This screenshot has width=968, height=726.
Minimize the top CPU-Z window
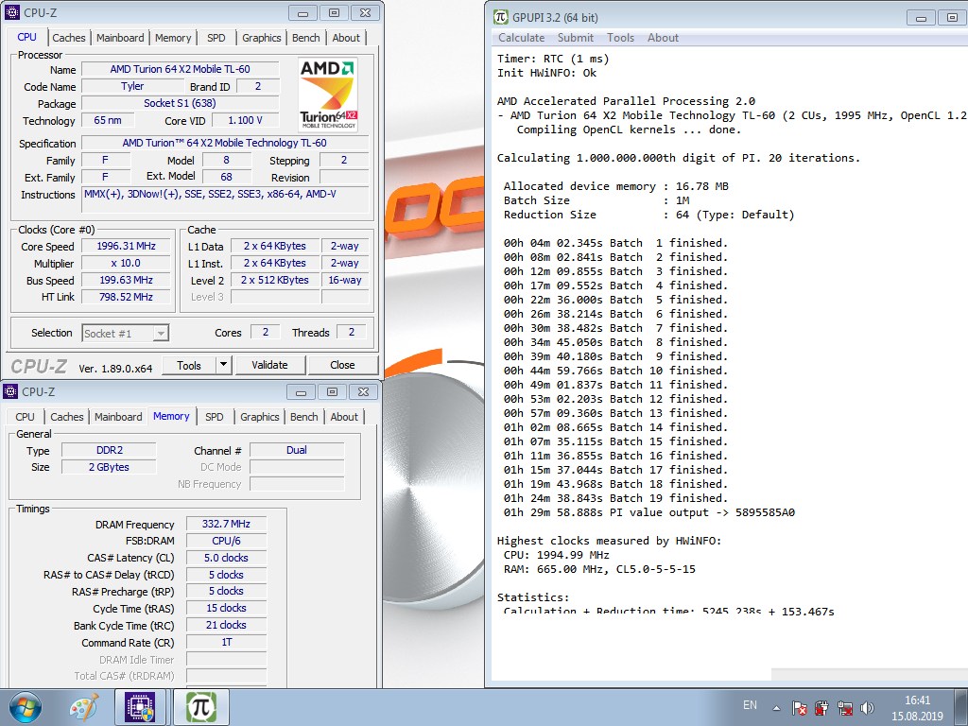[302, 13]
